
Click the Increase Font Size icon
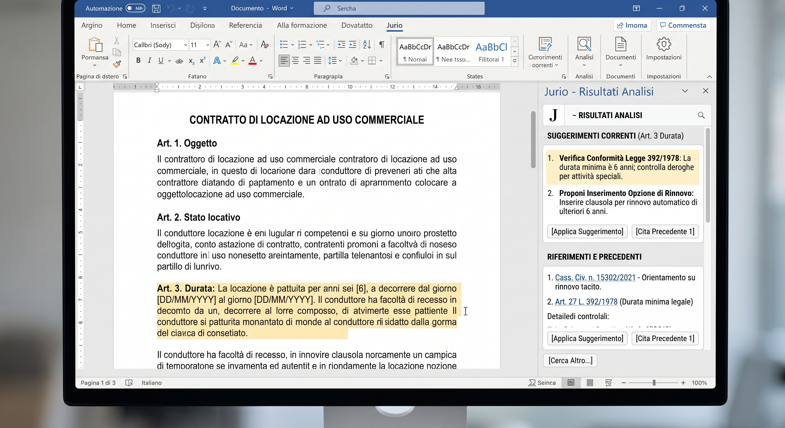click(217, 45)
